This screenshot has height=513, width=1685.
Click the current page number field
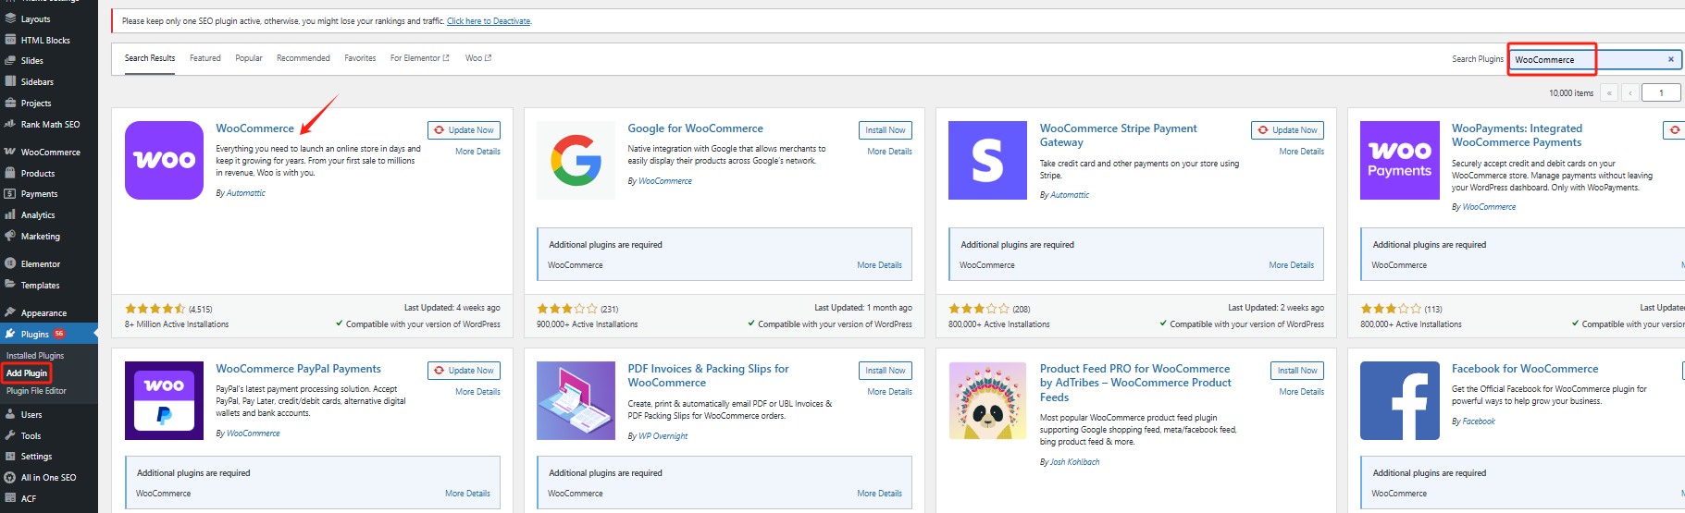click(x=1661, y=92)
